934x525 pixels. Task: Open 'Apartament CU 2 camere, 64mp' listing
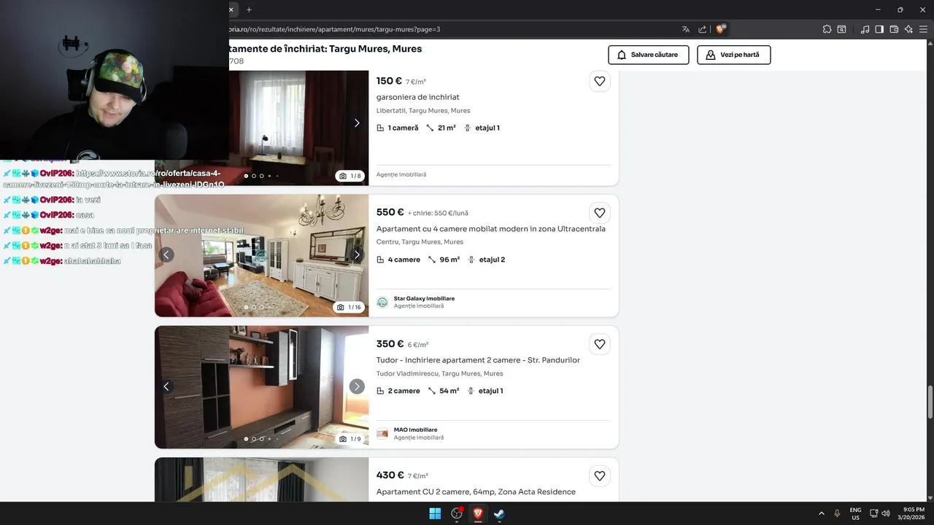coord(476,491)
